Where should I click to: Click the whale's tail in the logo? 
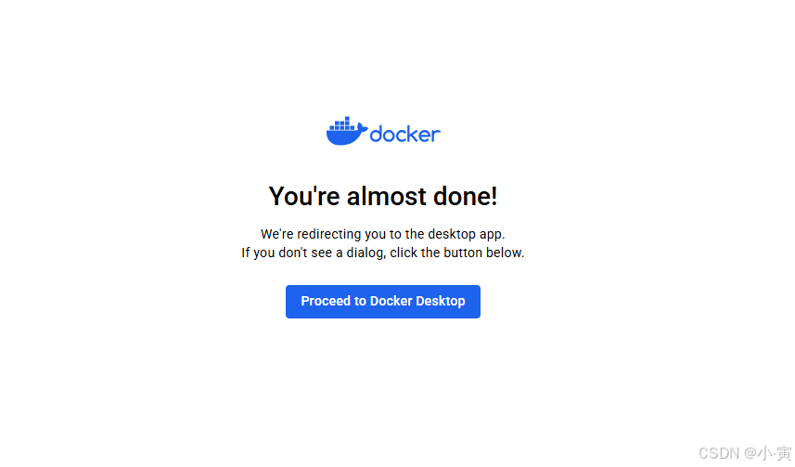[x=362, y=128]
